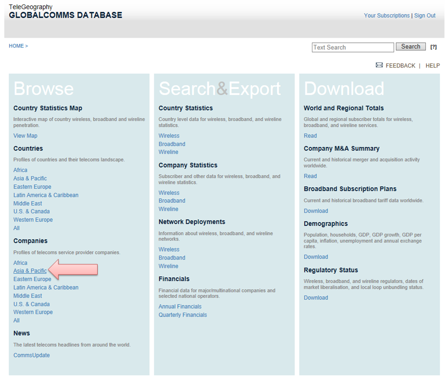Open Wireline under Network Deployments
The height and width of the screenshot is (382, 446).
click(168, 266)
